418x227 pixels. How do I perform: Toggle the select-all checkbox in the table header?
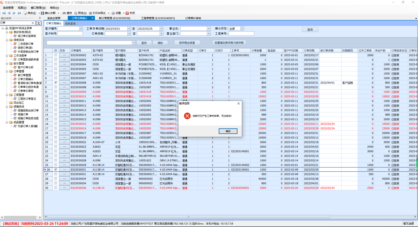pos(56,51)
